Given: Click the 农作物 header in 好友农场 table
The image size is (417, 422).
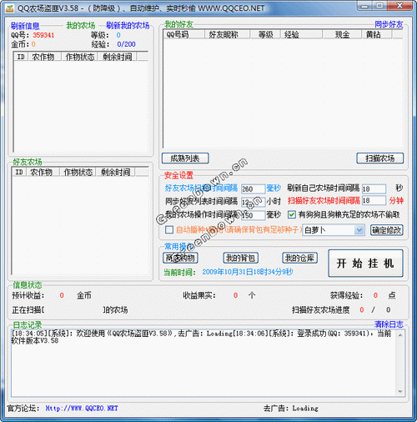Looking at the screenshot, I should click(43, 172).
